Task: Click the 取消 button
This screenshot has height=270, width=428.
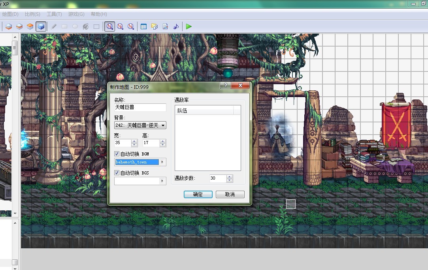Action: (x=230, y=194)
